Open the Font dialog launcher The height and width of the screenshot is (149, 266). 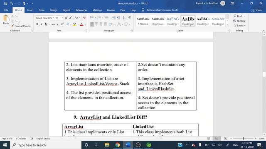pyautogui.click(x=86, y=31)
